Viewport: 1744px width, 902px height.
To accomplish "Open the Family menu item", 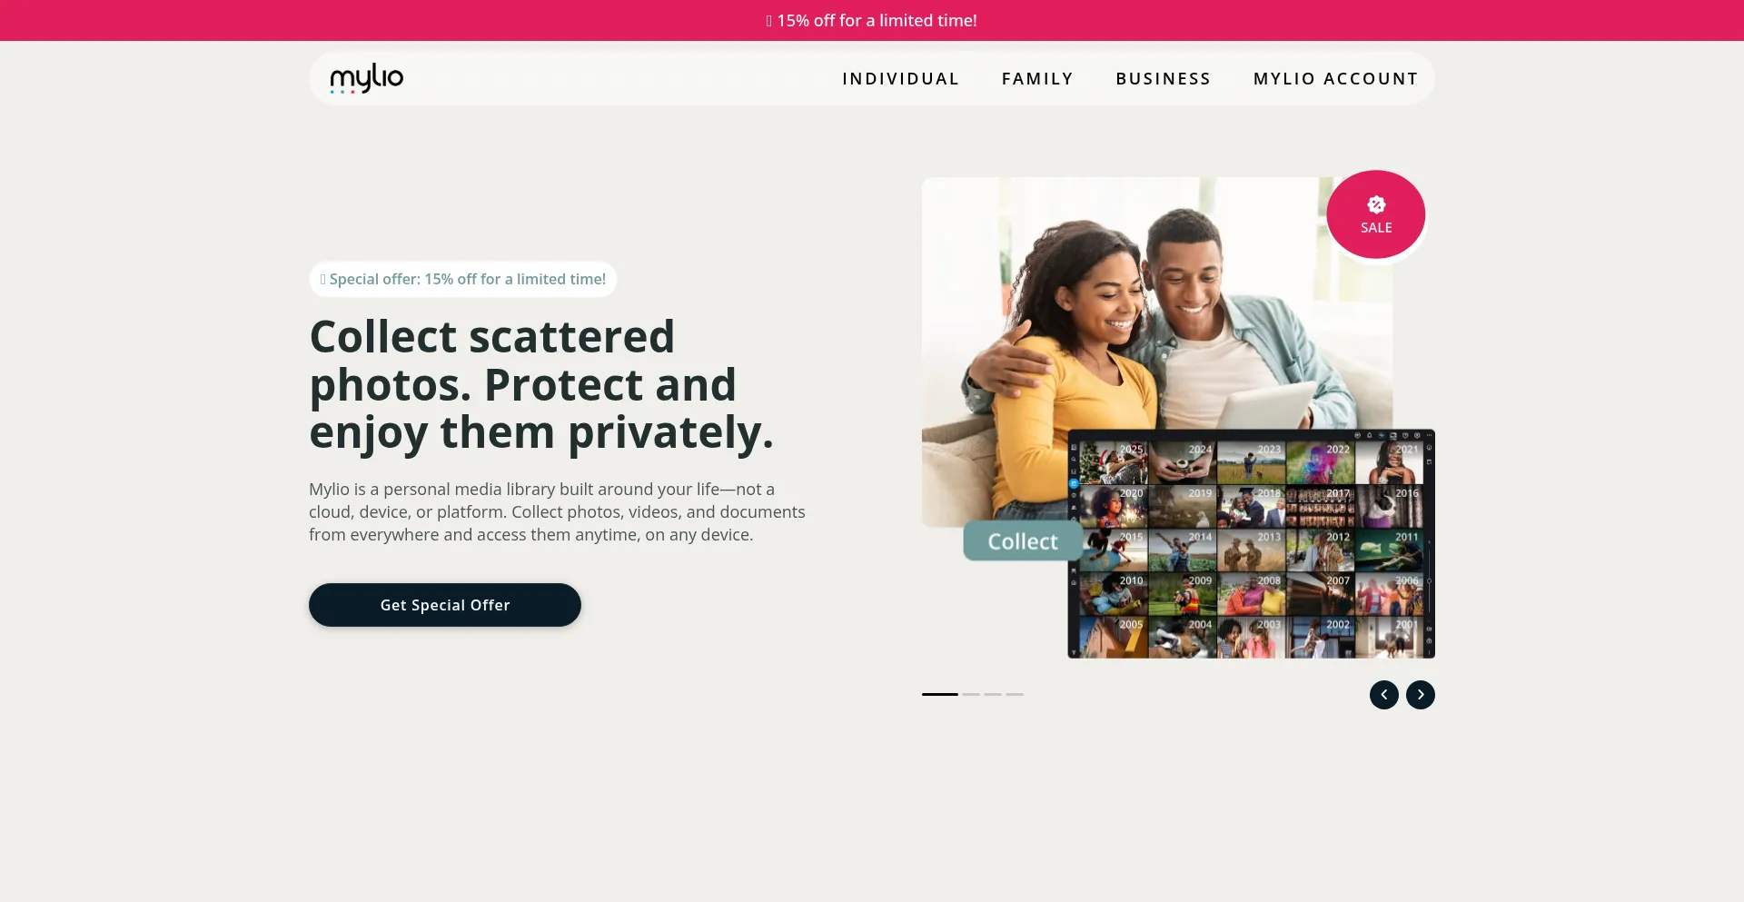I will (1037, 79).
